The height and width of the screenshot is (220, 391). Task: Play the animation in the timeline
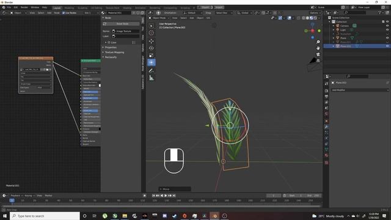pos(166,196)
